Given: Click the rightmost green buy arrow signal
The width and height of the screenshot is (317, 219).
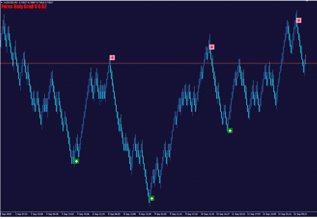Looking at the screenshot, I should point(230,131).
